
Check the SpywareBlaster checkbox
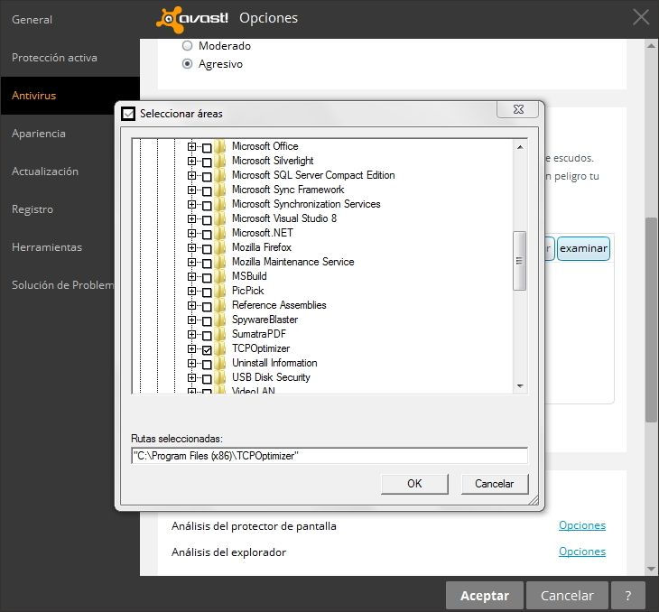207,321
